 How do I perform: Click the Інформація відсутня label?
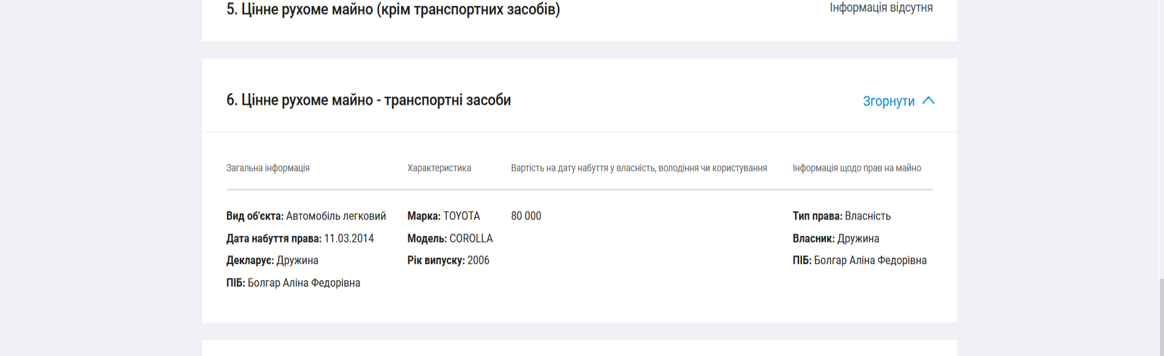tap(881, 8)
